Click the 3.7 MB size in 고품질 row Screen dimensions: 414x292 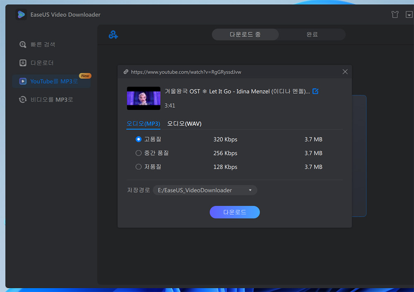(x=313, y=139)
